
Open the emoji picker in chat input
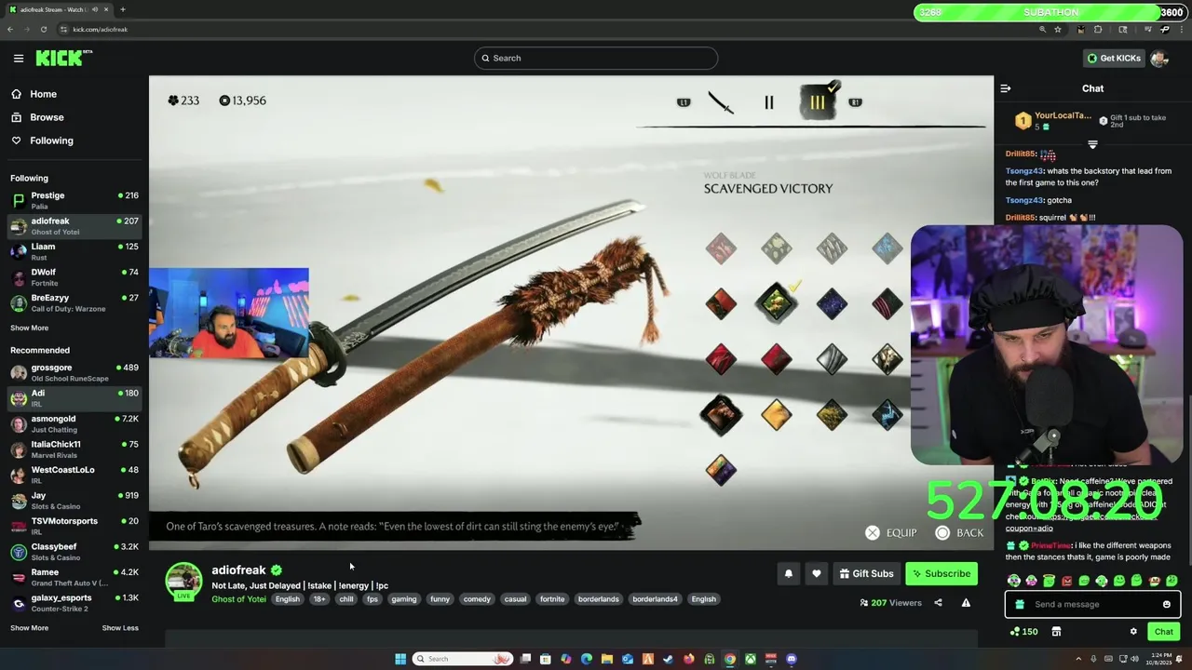click(x=1166, y=604)
